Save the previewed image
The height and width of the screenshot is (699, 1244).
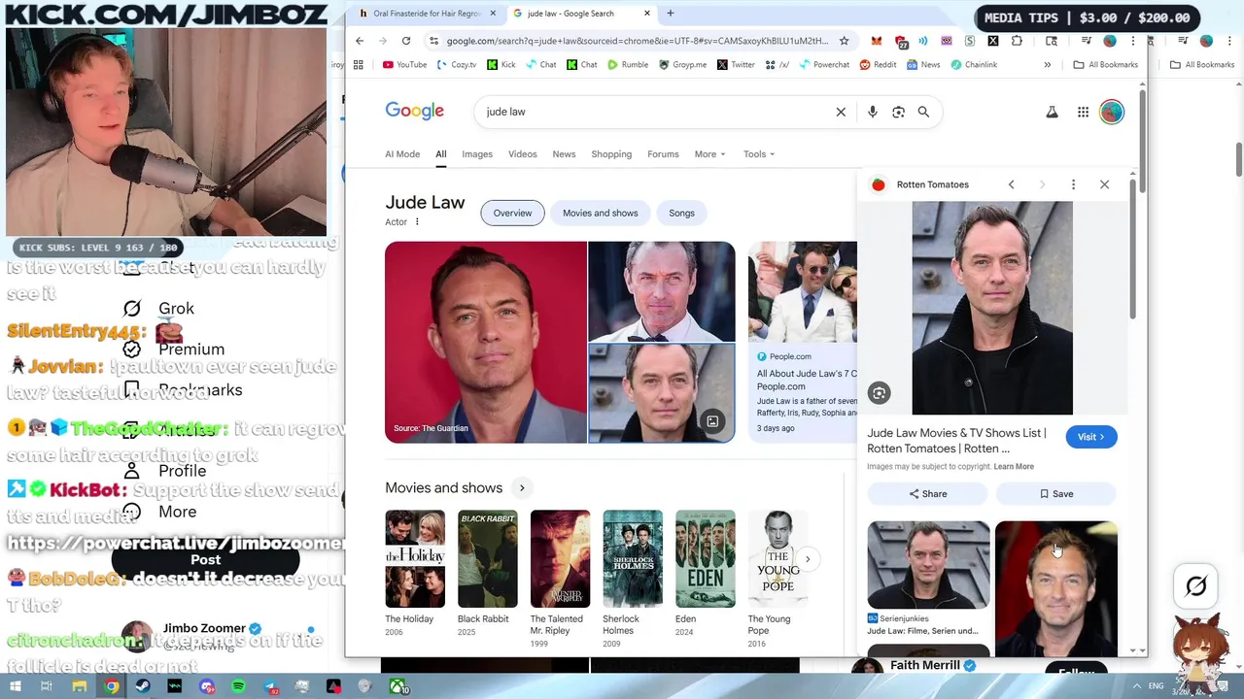[x=1056, y=494]
